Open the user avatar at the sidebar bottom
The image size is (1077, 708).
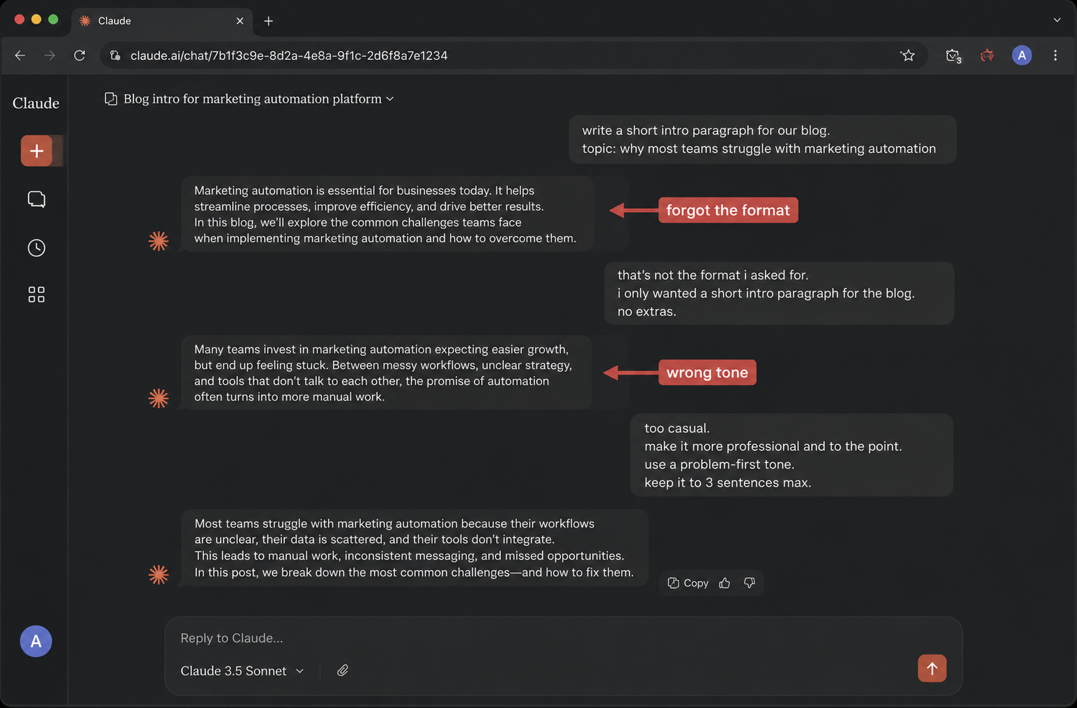pos(36,641)
